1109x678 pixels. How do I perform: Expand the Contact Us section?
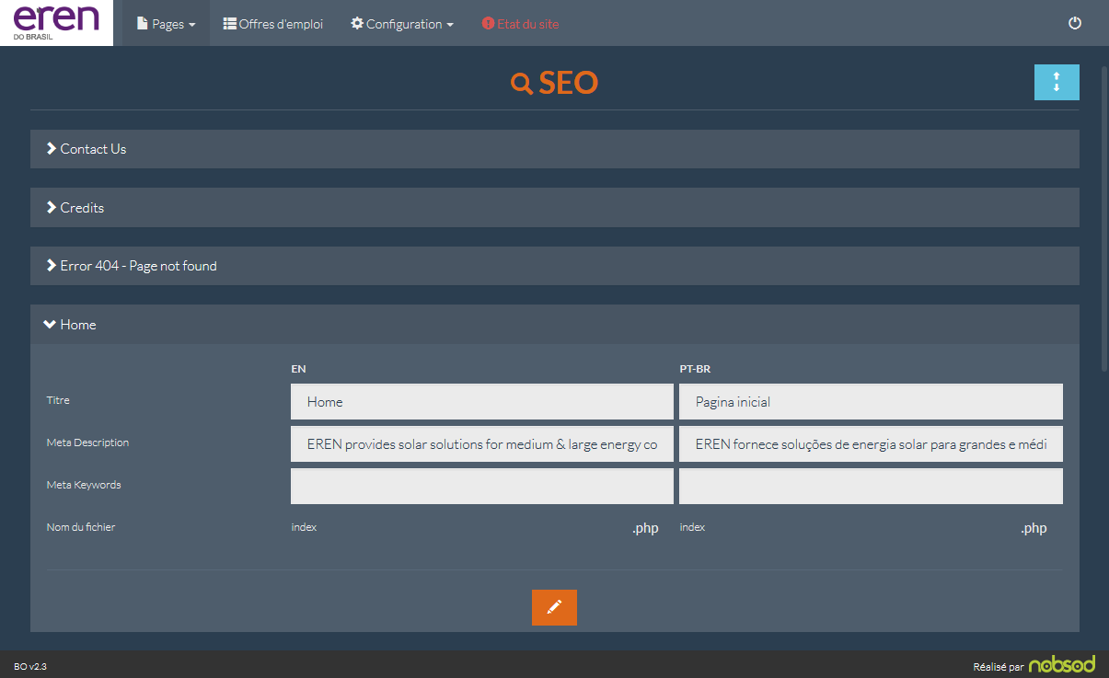point(554,149)
